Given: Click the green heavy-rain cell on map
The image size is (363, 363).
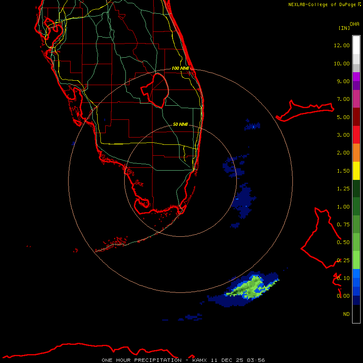Looking at the screenshot, I should pos(252,287).
